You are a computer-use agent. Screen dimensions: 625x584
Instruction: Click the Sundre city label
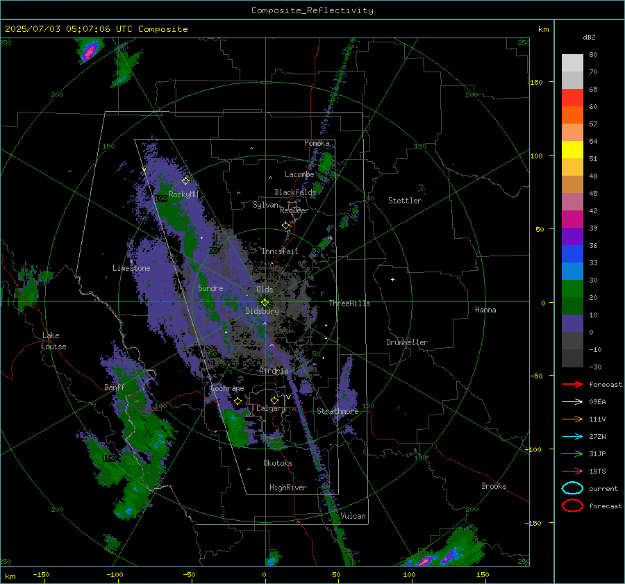210,287
